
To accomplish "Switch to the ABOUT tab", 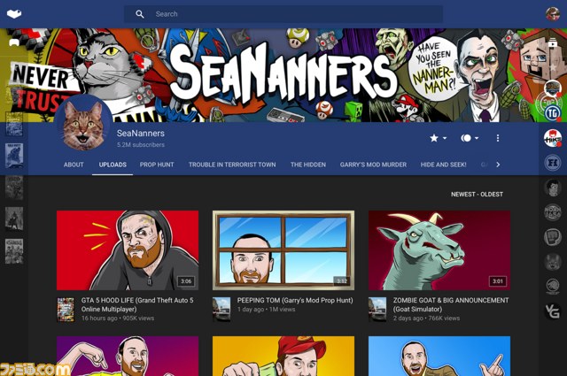I will 74,165.
